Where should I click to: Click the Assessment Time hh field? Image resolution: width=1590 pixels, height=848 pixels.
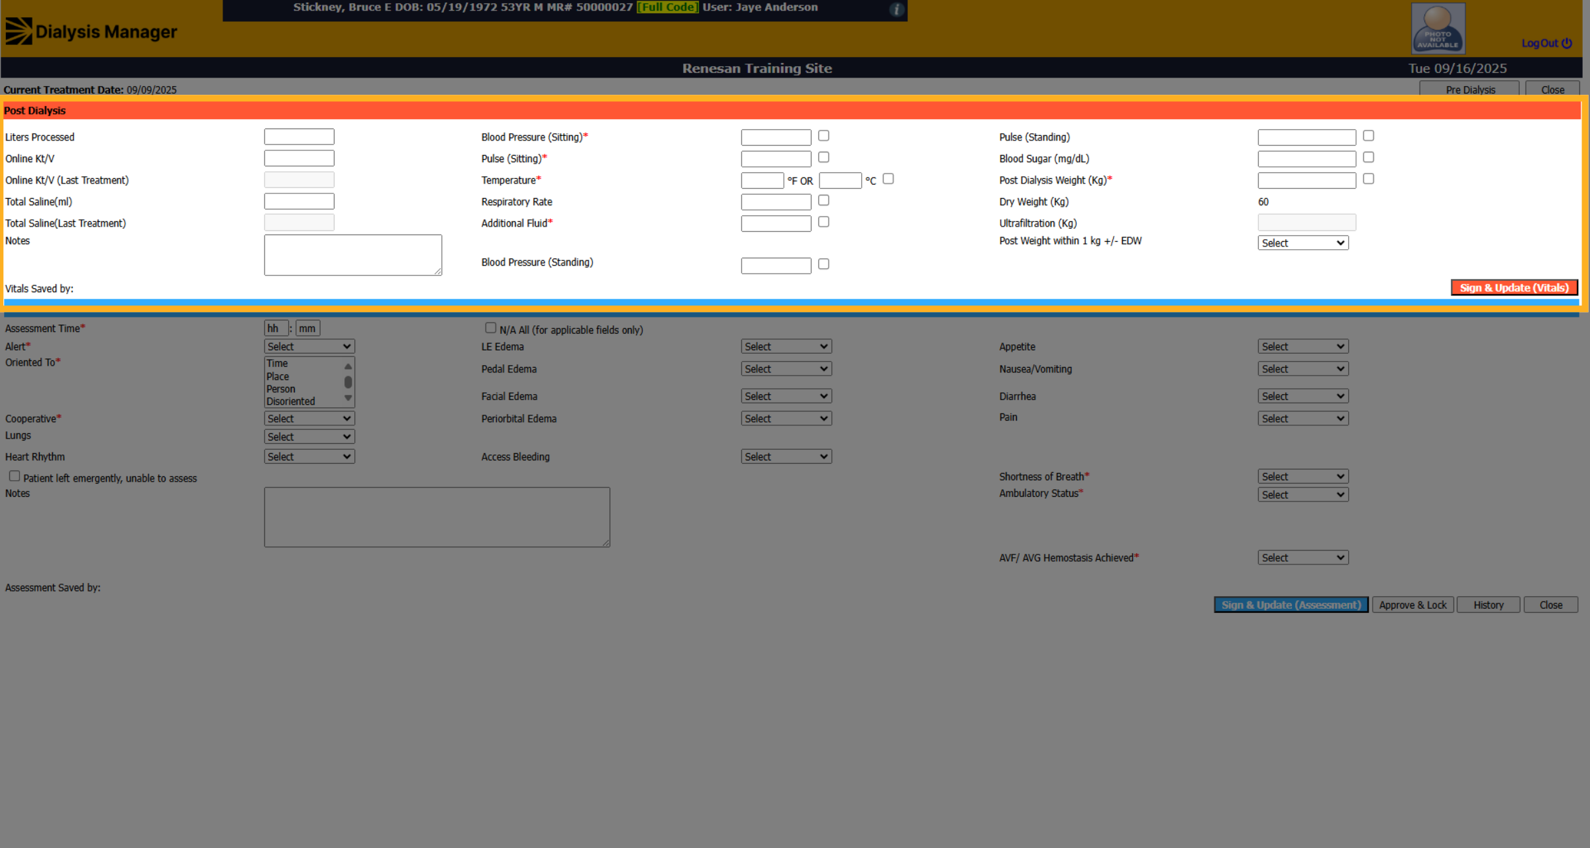(276, 328)
